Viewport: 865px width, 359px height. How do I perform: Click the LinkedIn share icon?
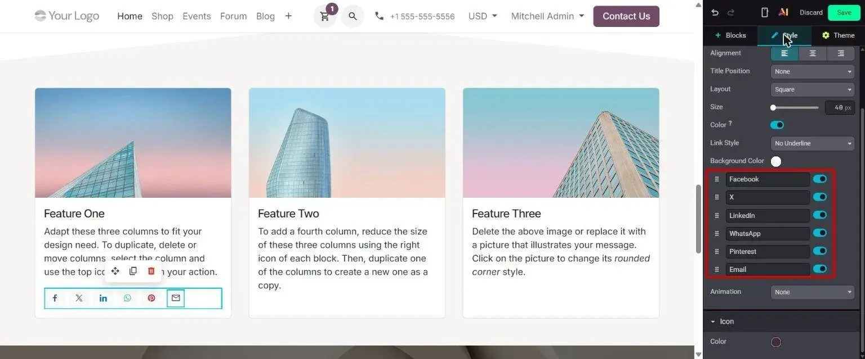(x=103, y=298)
